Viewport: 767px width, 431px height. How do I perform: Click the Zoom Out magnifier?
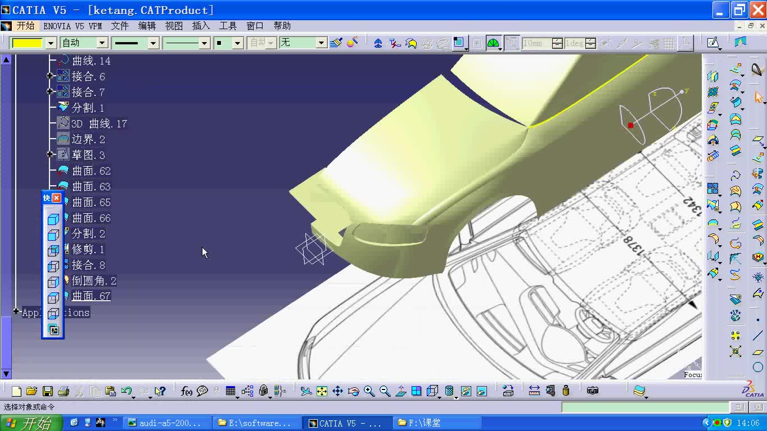385,391
